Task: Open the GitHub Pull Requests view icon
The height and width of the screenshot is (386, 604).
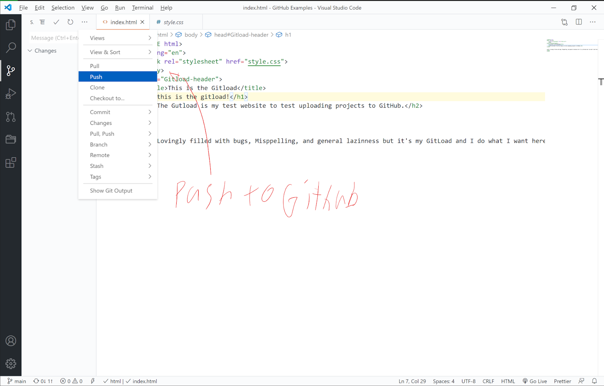Action: click(x=11, y=117)
